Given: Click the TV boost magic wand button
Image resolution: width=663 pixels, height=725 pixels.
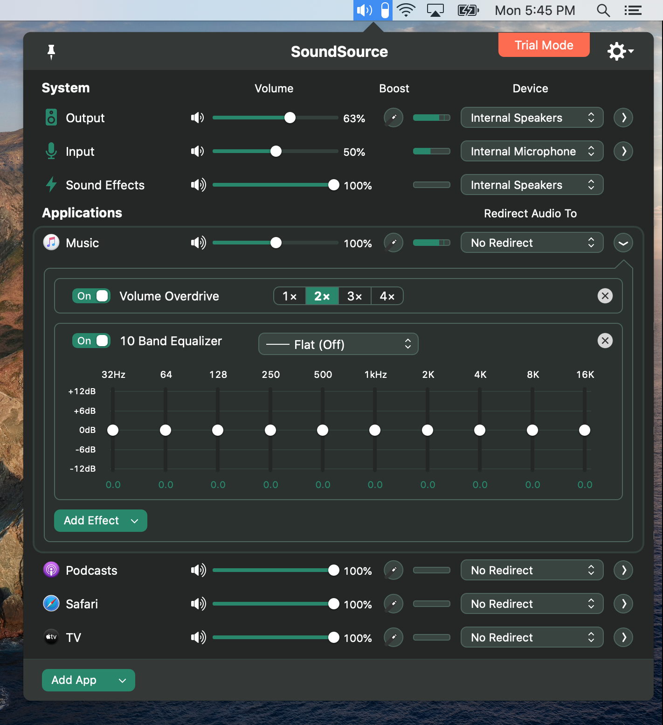Looking at the screenshot, I should tap(394, 637).
